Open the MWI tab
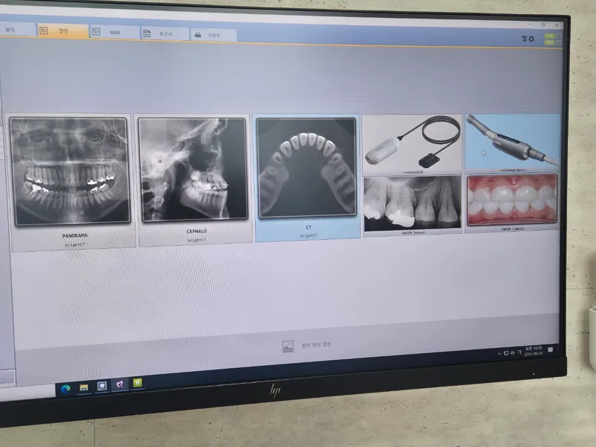This screenshot has width=596, height=447. [x=115, y=32]
